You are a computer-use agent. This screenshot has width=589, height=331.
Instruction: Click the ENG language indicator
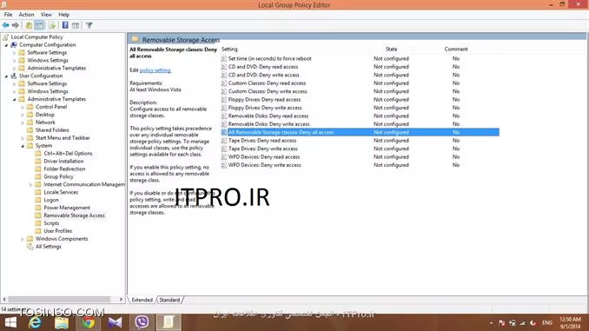547,322
